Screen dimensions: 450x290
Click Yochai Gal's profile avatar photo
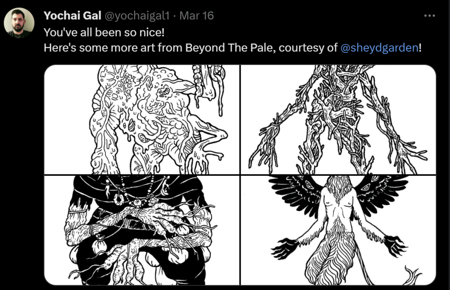(x=19, y=23)
